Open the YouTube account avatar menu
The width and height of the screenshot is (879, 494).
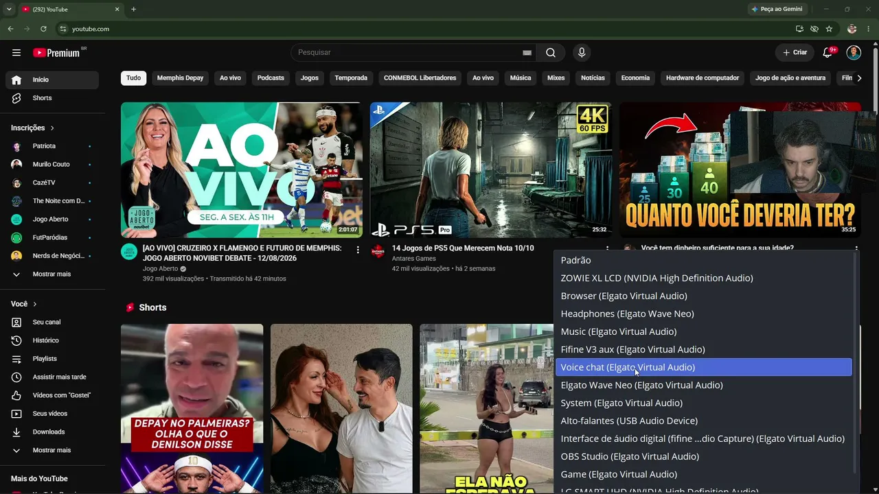pyautogui.click(x=854, y=53)
